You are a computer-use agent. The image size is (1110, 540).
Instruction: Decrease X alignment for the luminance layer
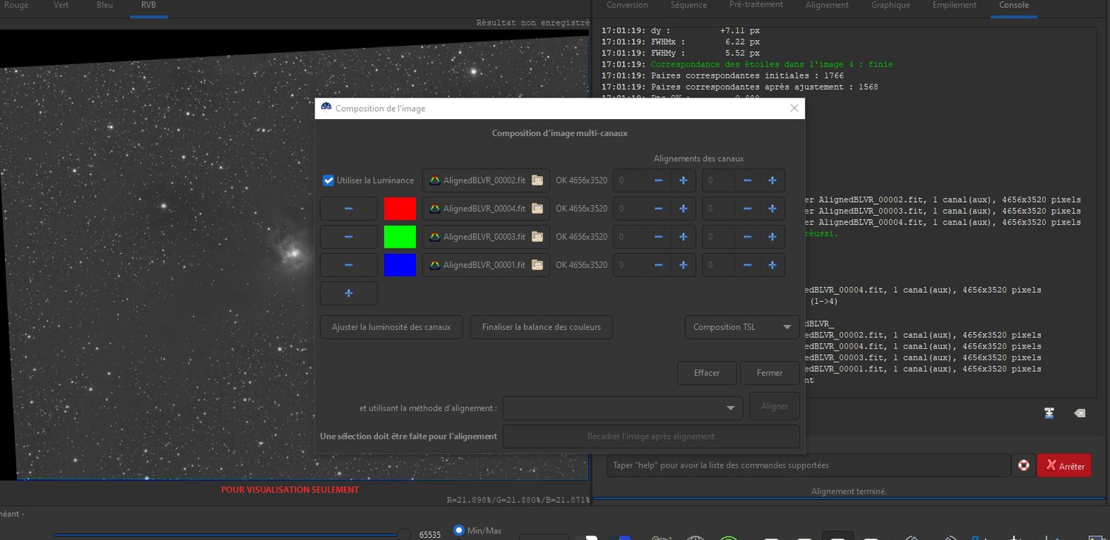point(659,180)
